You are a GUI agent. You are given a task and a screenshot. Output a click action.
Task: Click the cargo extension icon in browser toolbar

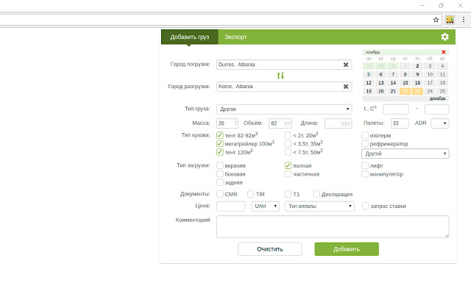pyautogui.click(x=450, y=20)
